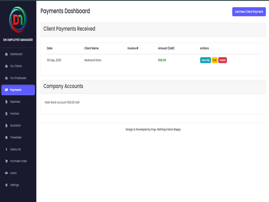Click Main Bank Account 500.00 SAR text
The height and width of the screenshot is (202, 269).
coord(62,102)
